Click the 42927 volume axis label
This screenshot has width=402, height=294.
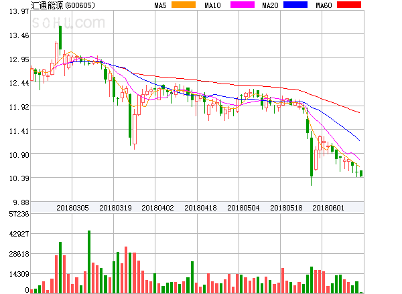point(19,234)
